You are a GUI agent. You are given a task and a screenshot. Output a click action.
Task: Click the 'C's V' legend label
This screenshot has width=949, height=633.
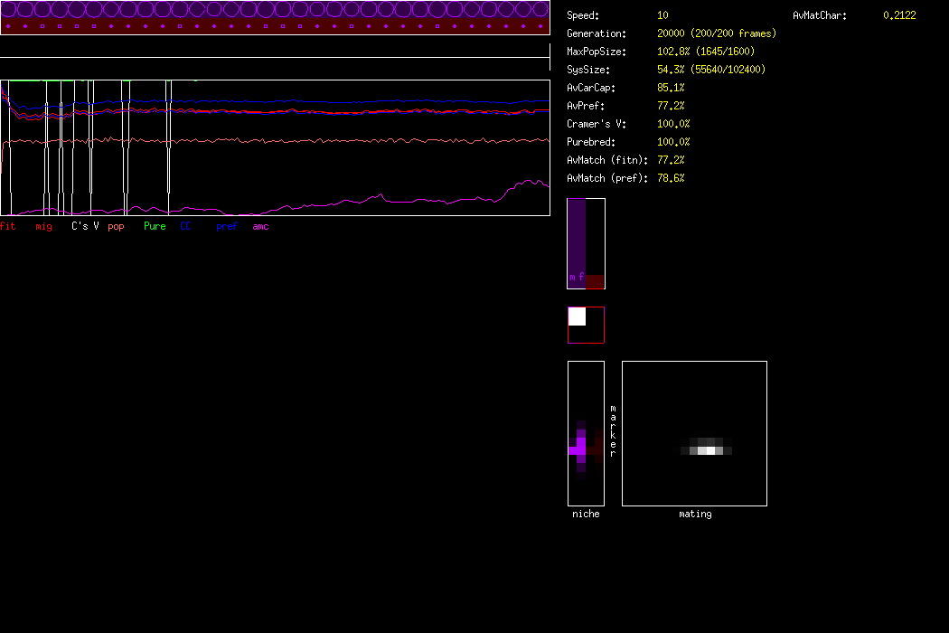click(x=85, y=226)
